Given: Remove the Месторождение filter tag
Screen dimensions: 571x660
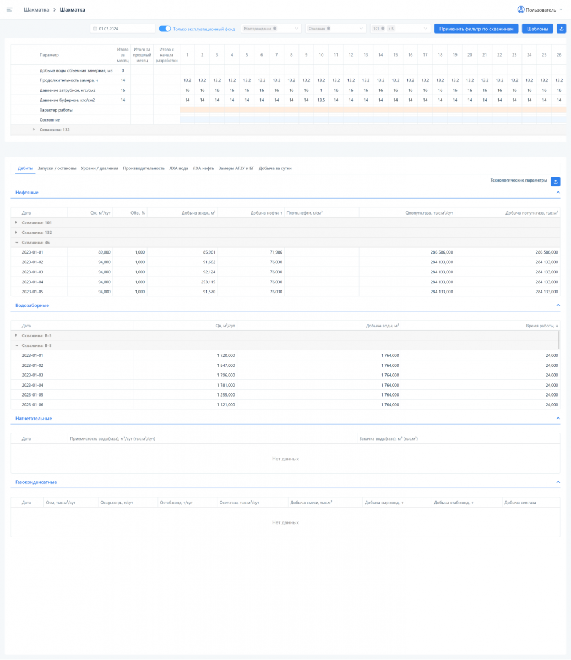Looking at the screenshot, I should [x=275, y=29].
